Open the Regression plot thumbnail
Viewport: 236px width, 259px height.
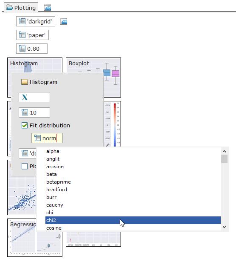coord(35,238)
